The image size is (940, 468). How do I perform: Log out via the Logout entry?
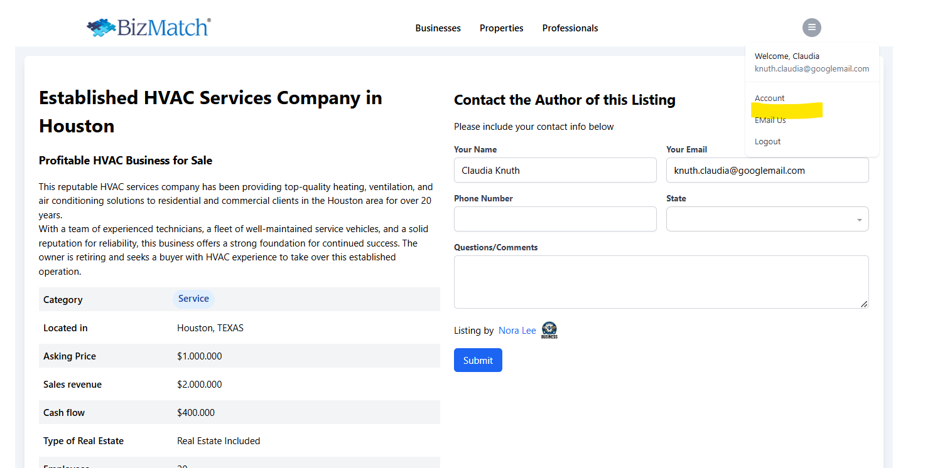pos(767,142)
